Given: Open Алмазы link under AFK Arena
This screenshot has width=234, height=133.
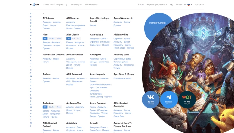Looking at the screenshot, I should (x=57, y=22).
